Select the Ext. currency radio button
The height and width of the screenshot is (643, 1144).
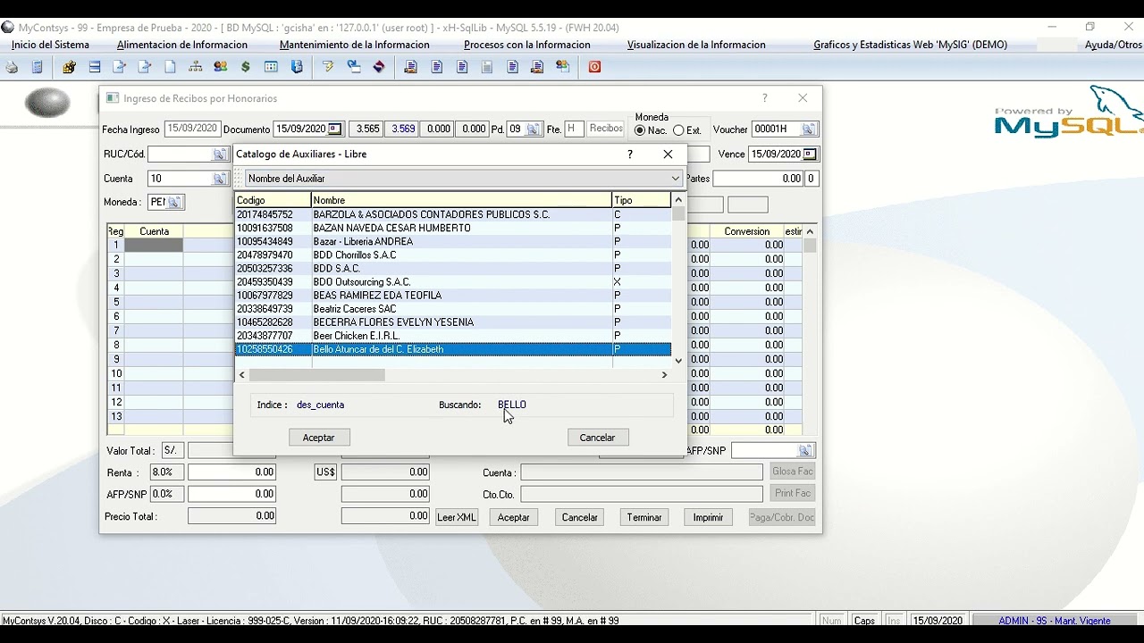679,130
